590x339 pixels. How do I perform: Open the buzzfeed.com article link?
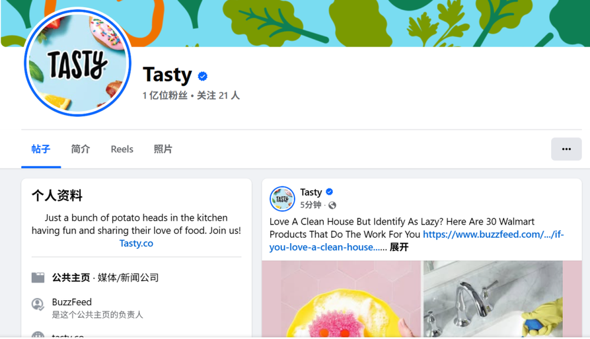(x=417, y=241)
